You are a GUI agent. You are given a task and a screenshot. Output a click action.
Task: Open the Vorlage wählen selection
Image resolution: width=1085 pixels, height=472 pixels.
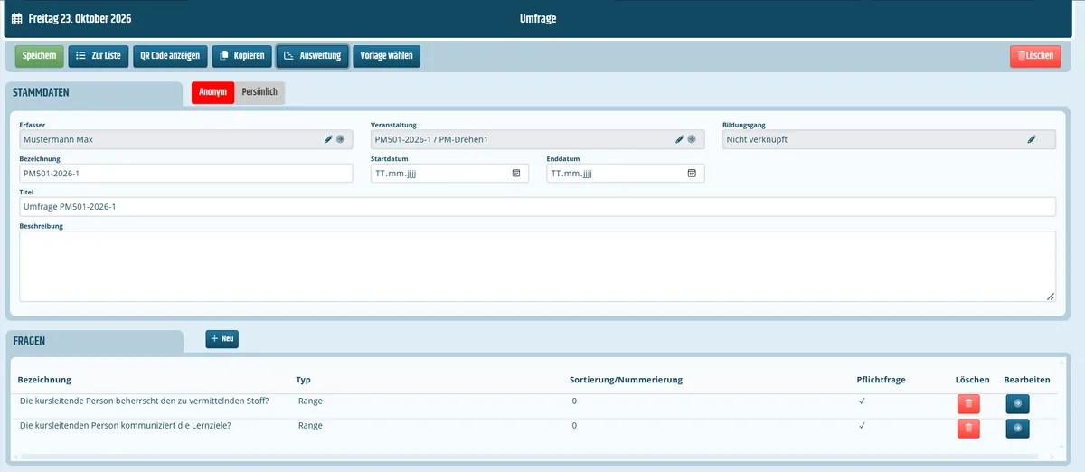pyautogui.click(x=387, y=56)
